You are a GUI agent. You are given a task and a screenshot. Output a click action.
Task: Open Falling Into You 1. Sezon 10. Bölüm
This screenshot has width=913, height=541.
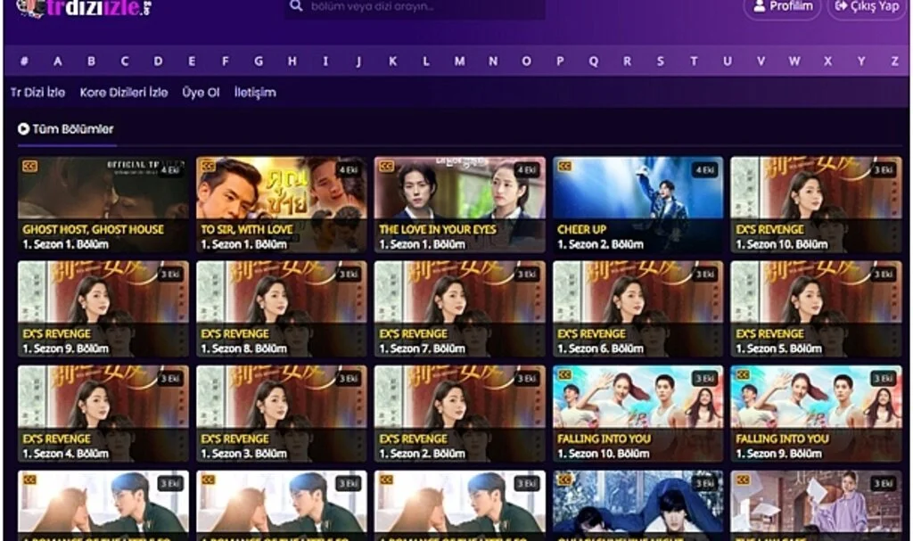tap(638, 414)
